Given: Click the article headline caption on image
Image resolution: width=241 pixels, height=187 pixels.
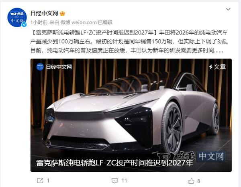Looking at the screenshot, I should [114, 163].
